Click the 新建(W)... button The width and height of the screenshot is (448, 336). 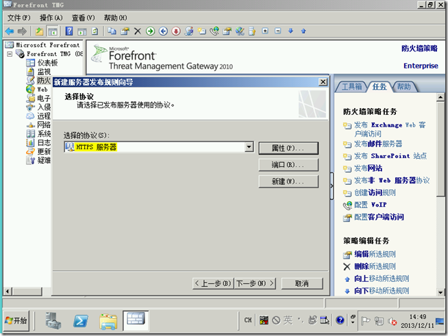(288, 181)
